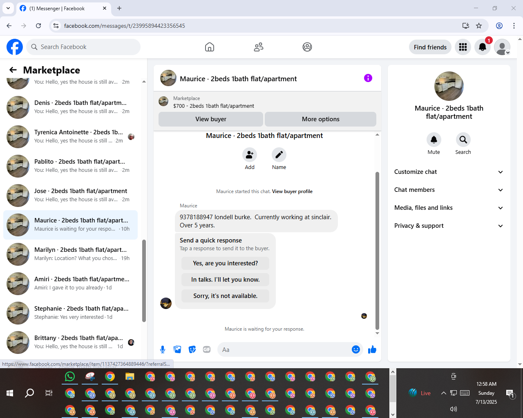Screen dimensions: 523x418
Task: Open the Friends icon in top navigation
Action: 259,47
